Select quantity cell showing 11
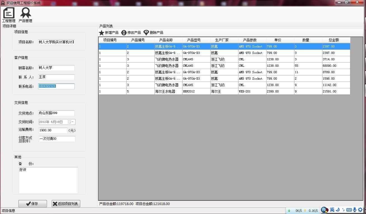Screen dimensions: 366x214 [308, 72]
